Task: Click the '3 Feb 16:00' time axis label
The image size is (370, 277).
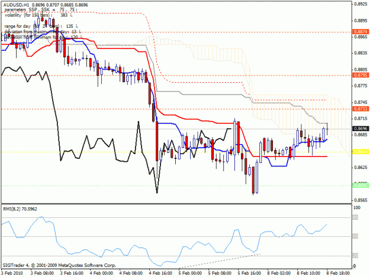Action: pyautogui.click(x=72, y=273)
